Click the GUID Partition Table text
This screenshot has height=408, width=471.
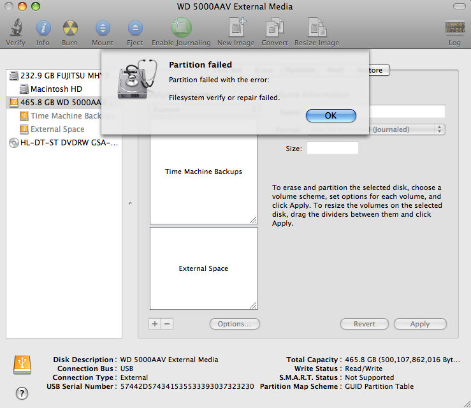(379, 386)
